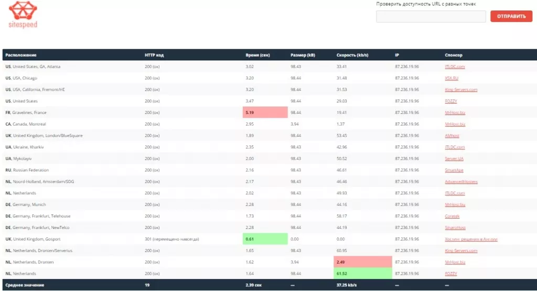This screenshot has height=291, width=537.
Task: Click Скорость (kb/s) column header
Action: pos(352,55)
